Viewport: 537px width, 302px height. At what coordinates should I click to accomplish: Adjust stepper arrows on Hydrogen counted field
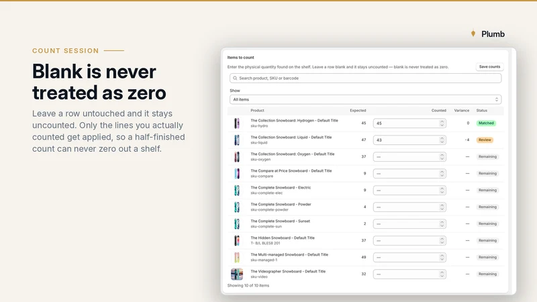tap(442, 123)
